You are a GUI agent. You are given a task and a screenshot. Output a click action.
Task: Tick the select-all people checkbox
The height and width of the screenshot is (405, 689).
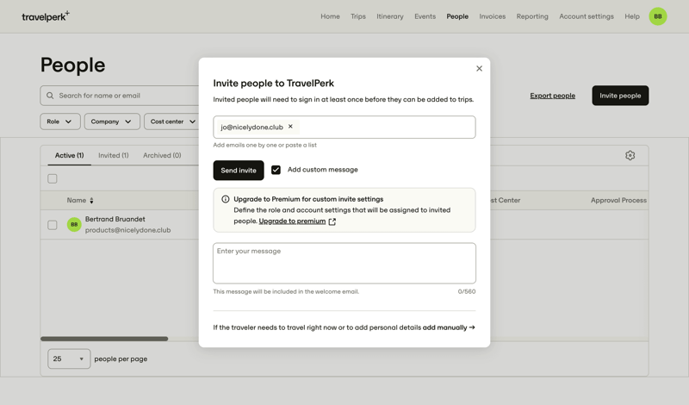click(53, 178)
